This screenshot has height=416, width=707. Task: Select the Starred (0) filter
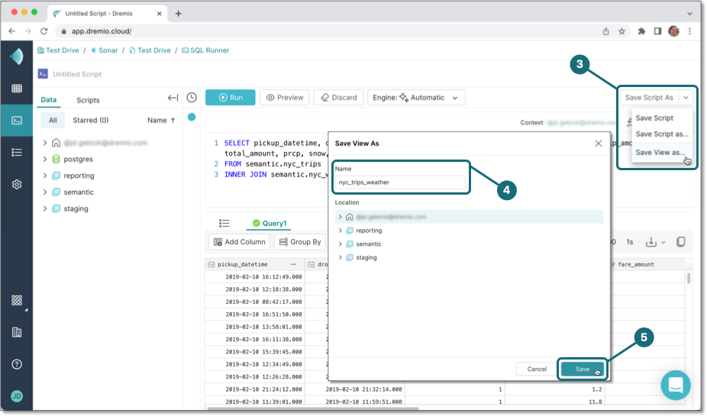(x=90, y=120)
